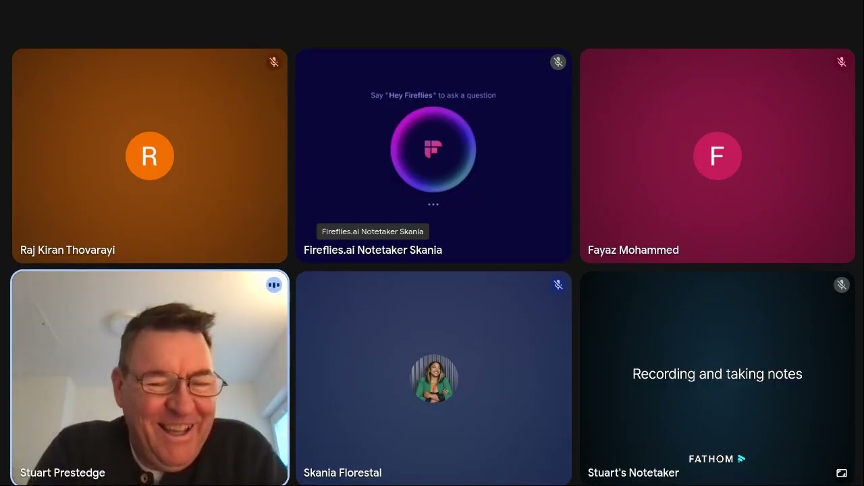Click the Fathom logo on Stuart's Notetaker tile

coord(717,459)
